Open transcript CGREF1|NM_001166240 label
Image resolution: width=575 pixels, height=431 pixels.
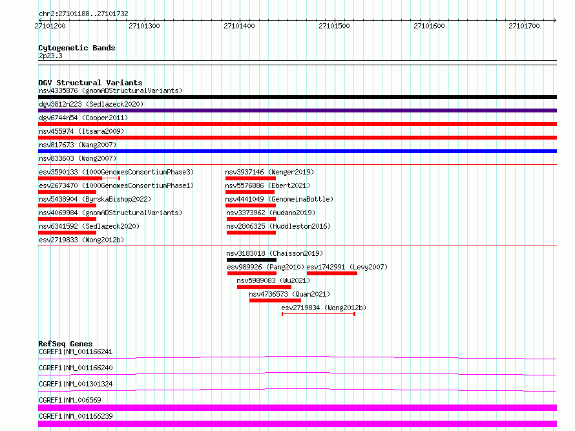click(76, 368)
